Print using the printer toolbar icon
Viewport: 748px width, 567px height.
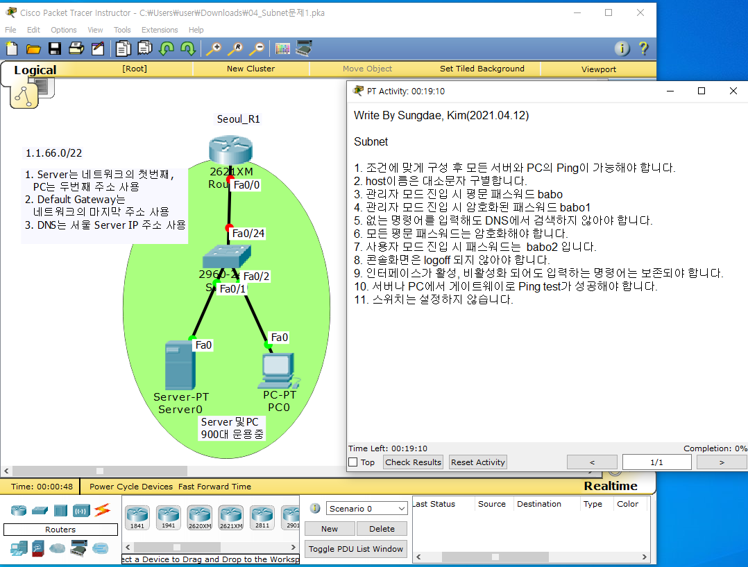[x=76, y=49]
